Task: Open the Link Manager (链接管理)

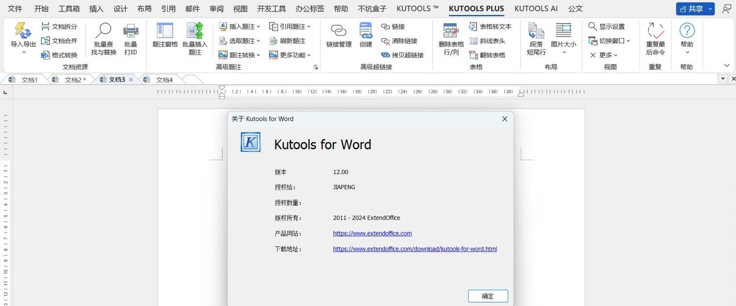Action: (339, 36)
